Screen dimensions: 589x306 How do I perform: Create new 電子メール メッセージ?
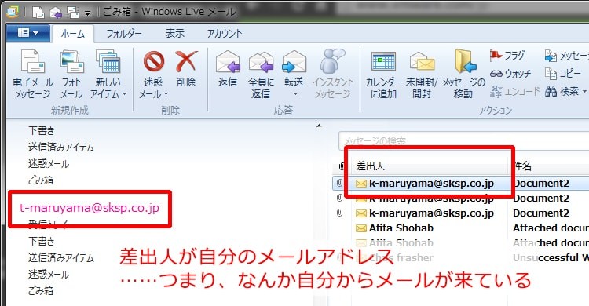(33, 75)
